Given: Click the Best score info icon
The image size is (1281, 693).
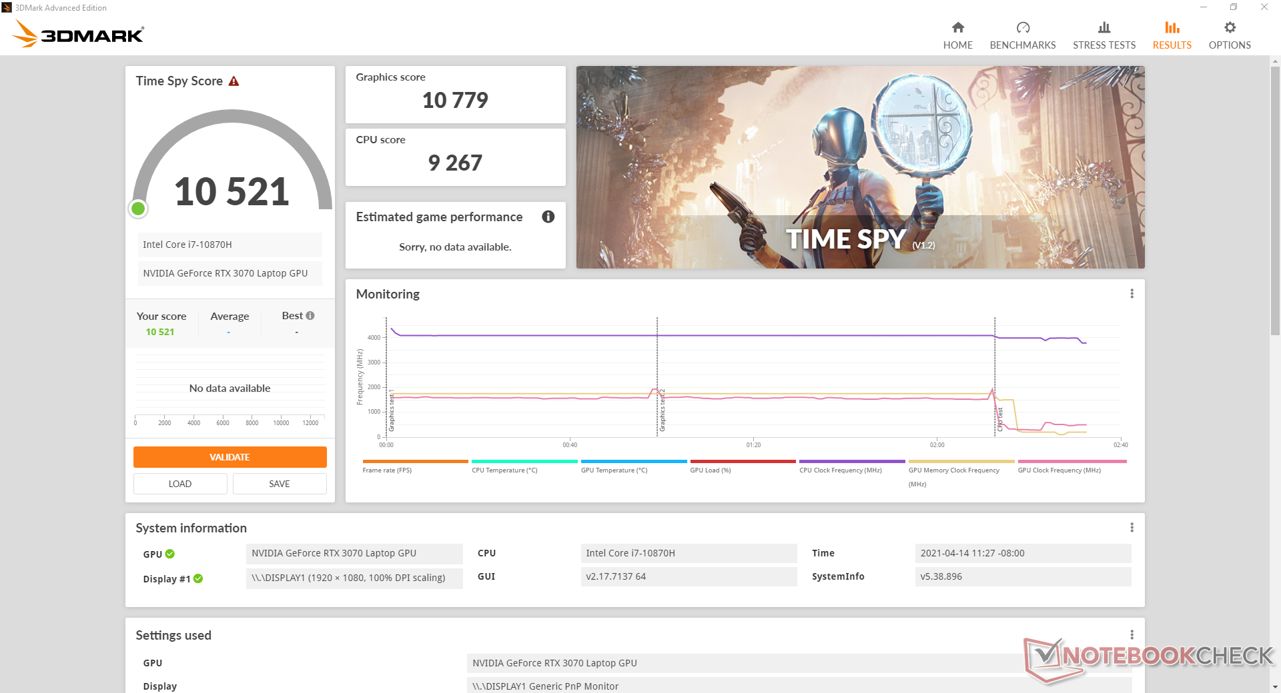Looking at the screenshot, I should 310,316.
